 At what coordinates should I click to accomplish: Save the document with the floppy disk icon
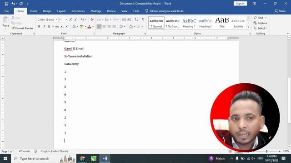tap(6, 4)
